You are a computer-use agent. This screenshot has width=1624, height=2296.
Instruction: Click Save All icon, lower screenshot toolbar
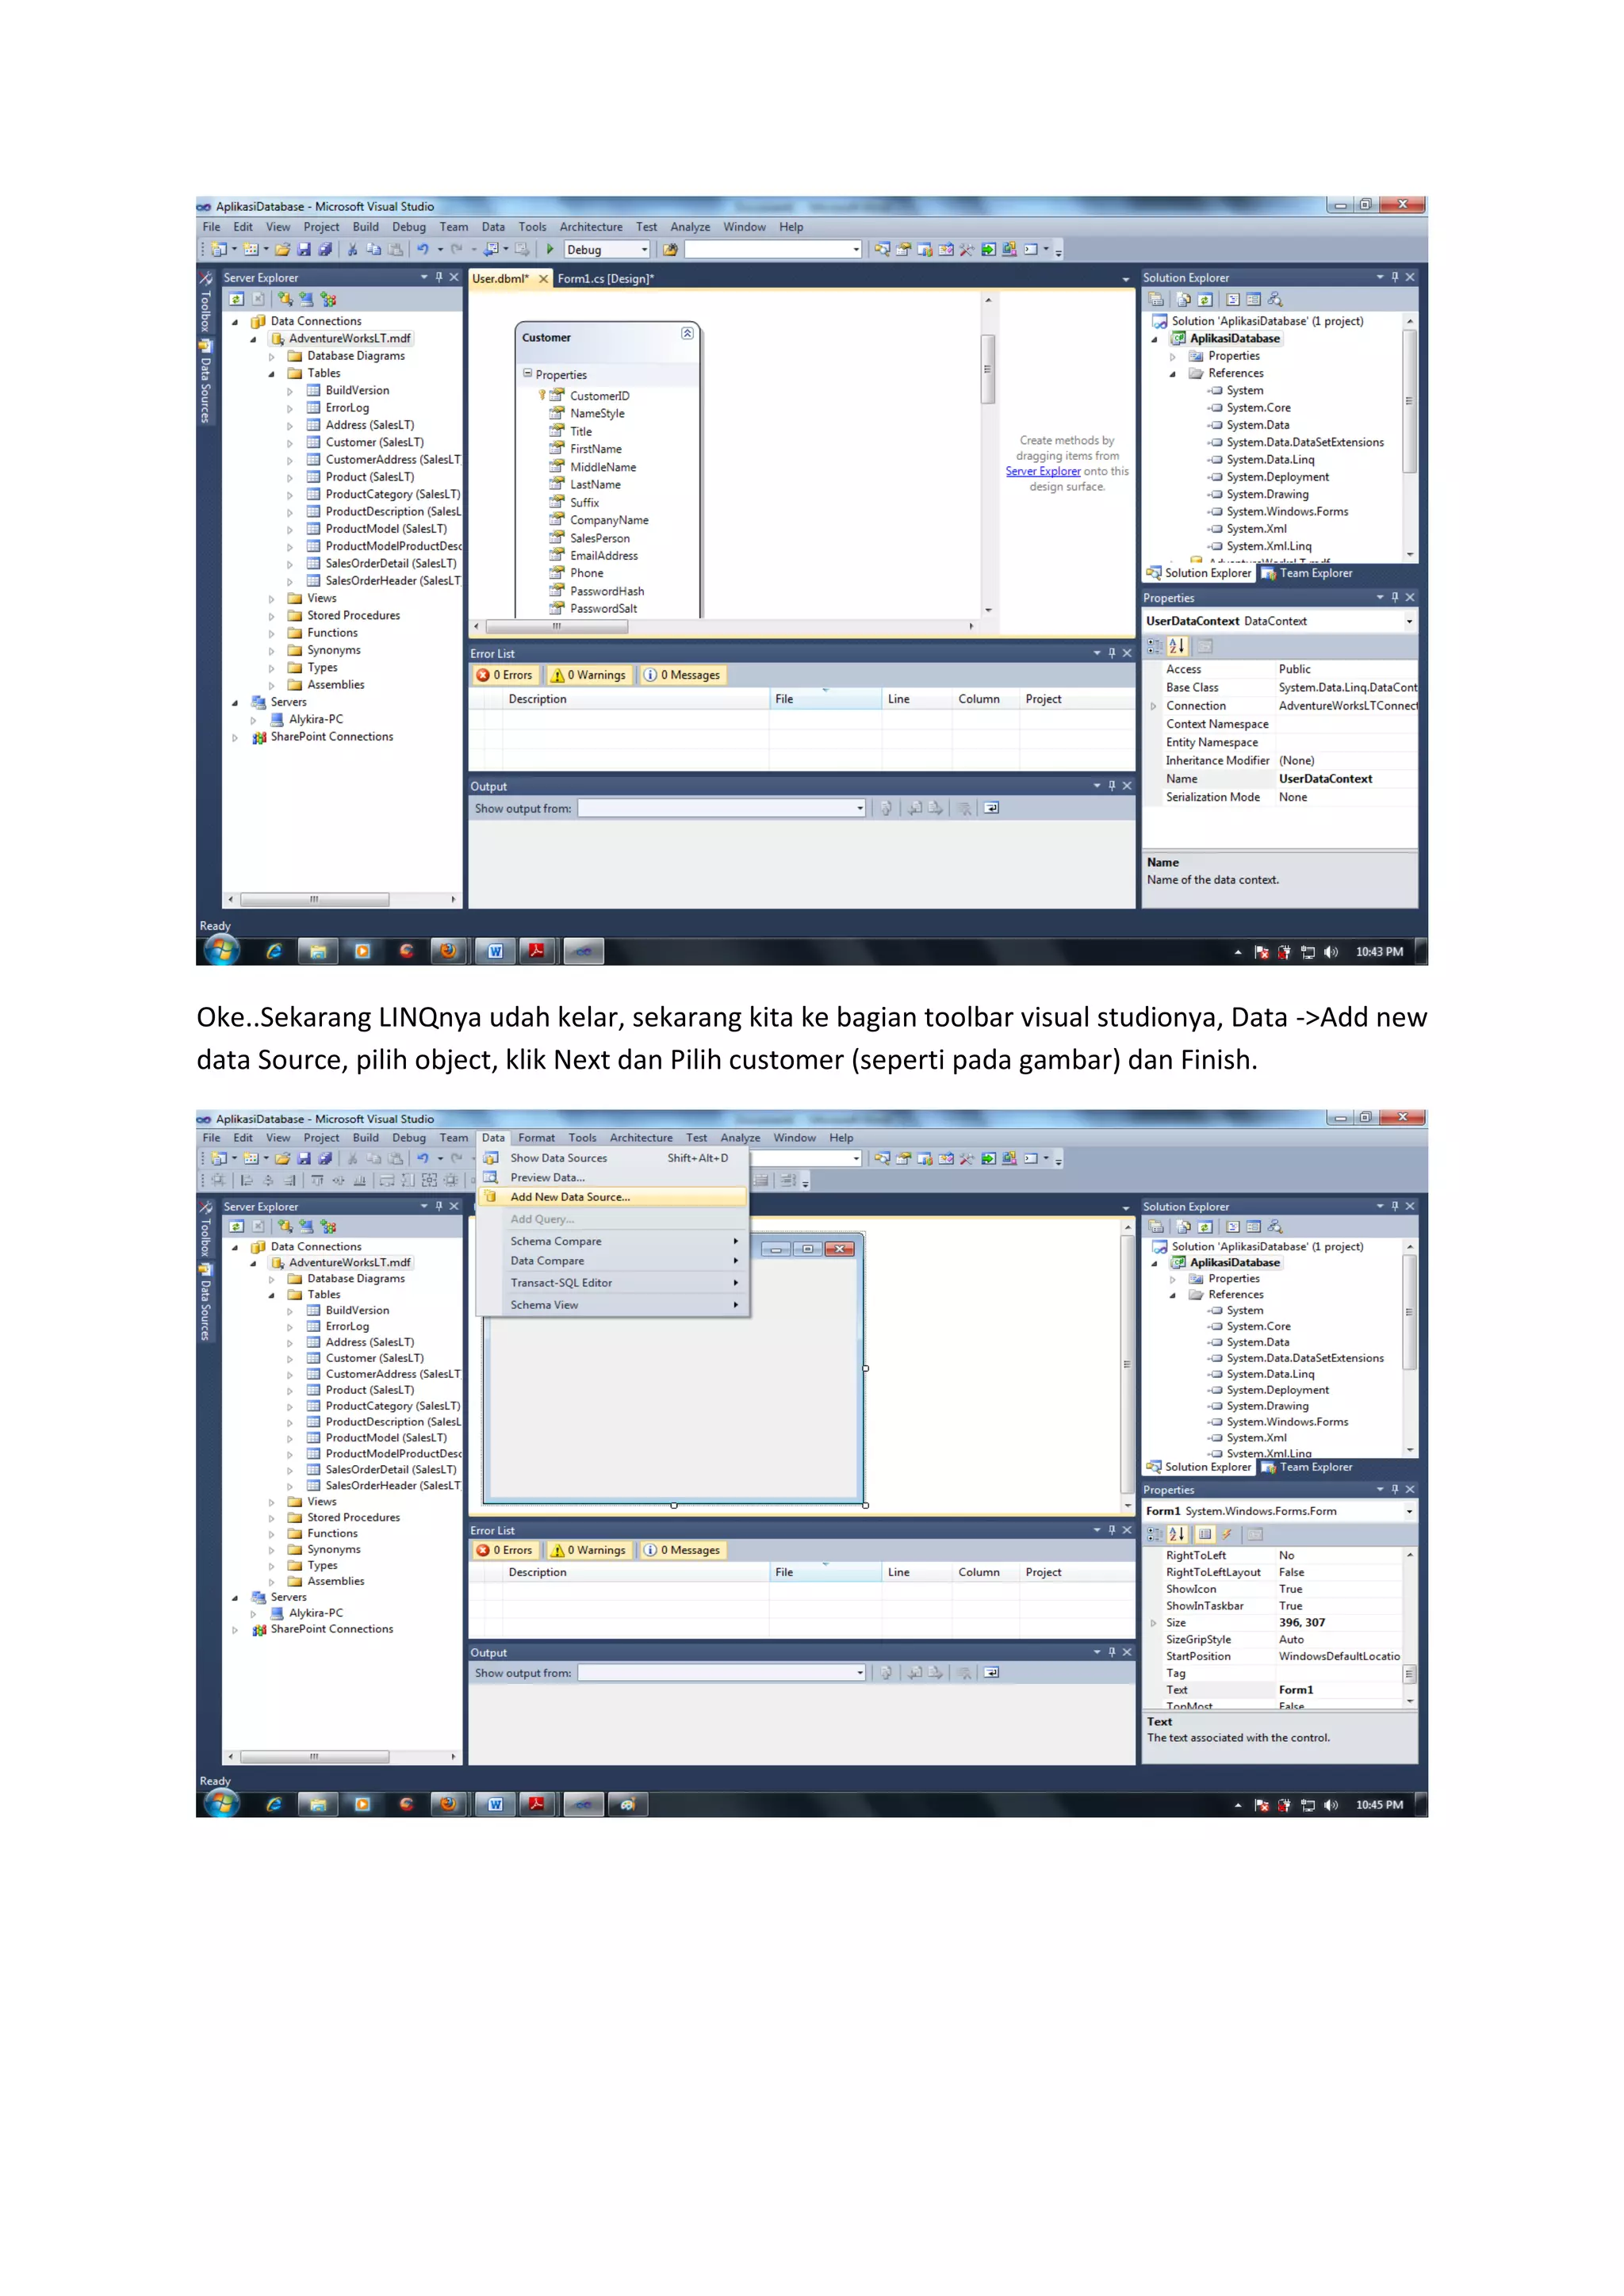pos(325,1158)
